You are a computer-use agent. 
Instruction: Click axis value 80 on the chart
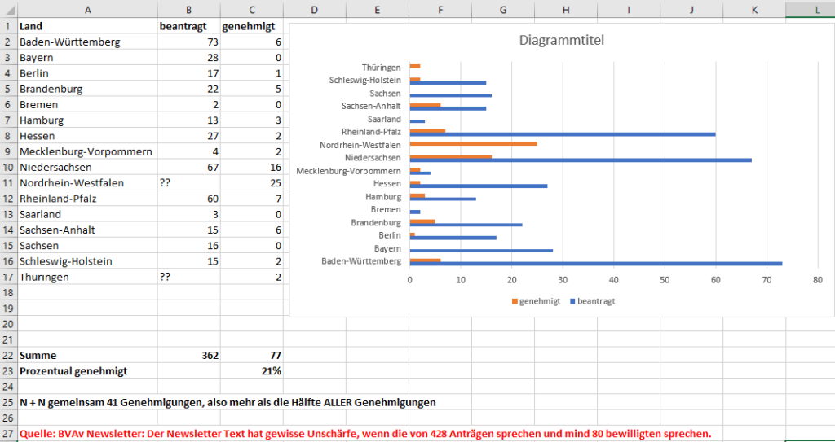point(818,281)
